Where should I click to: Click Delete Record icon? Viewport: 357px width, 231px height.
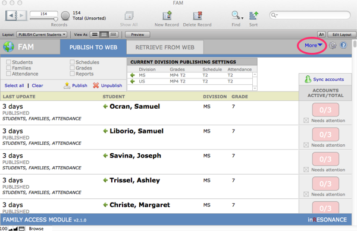tap(198, 16)
